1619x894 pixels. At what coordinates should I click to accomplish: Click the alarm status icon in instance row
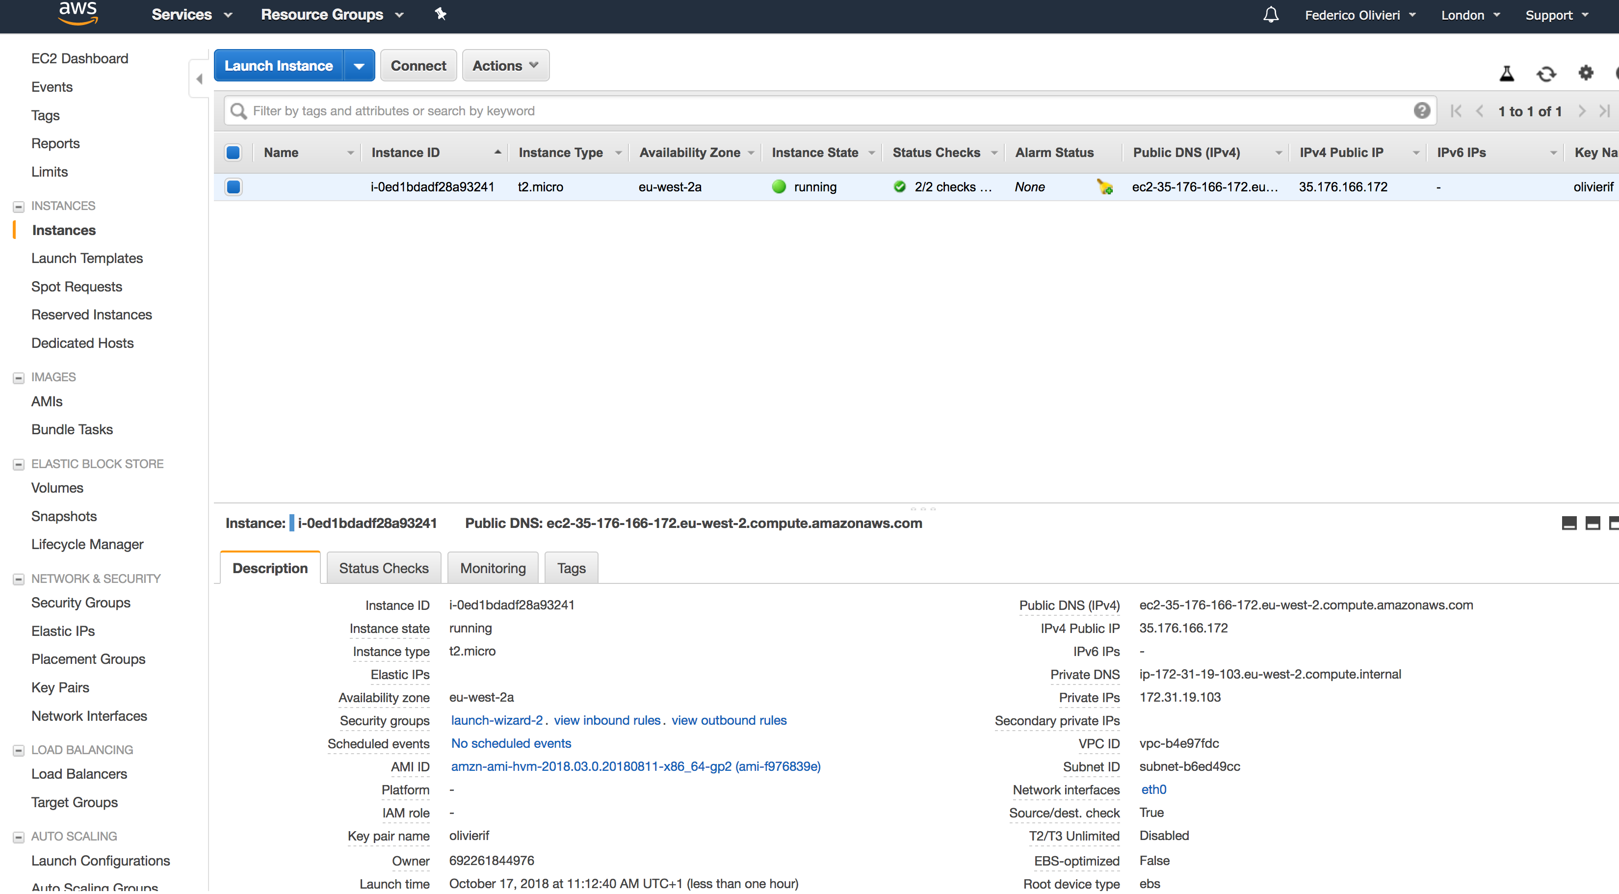point(1104,187)
